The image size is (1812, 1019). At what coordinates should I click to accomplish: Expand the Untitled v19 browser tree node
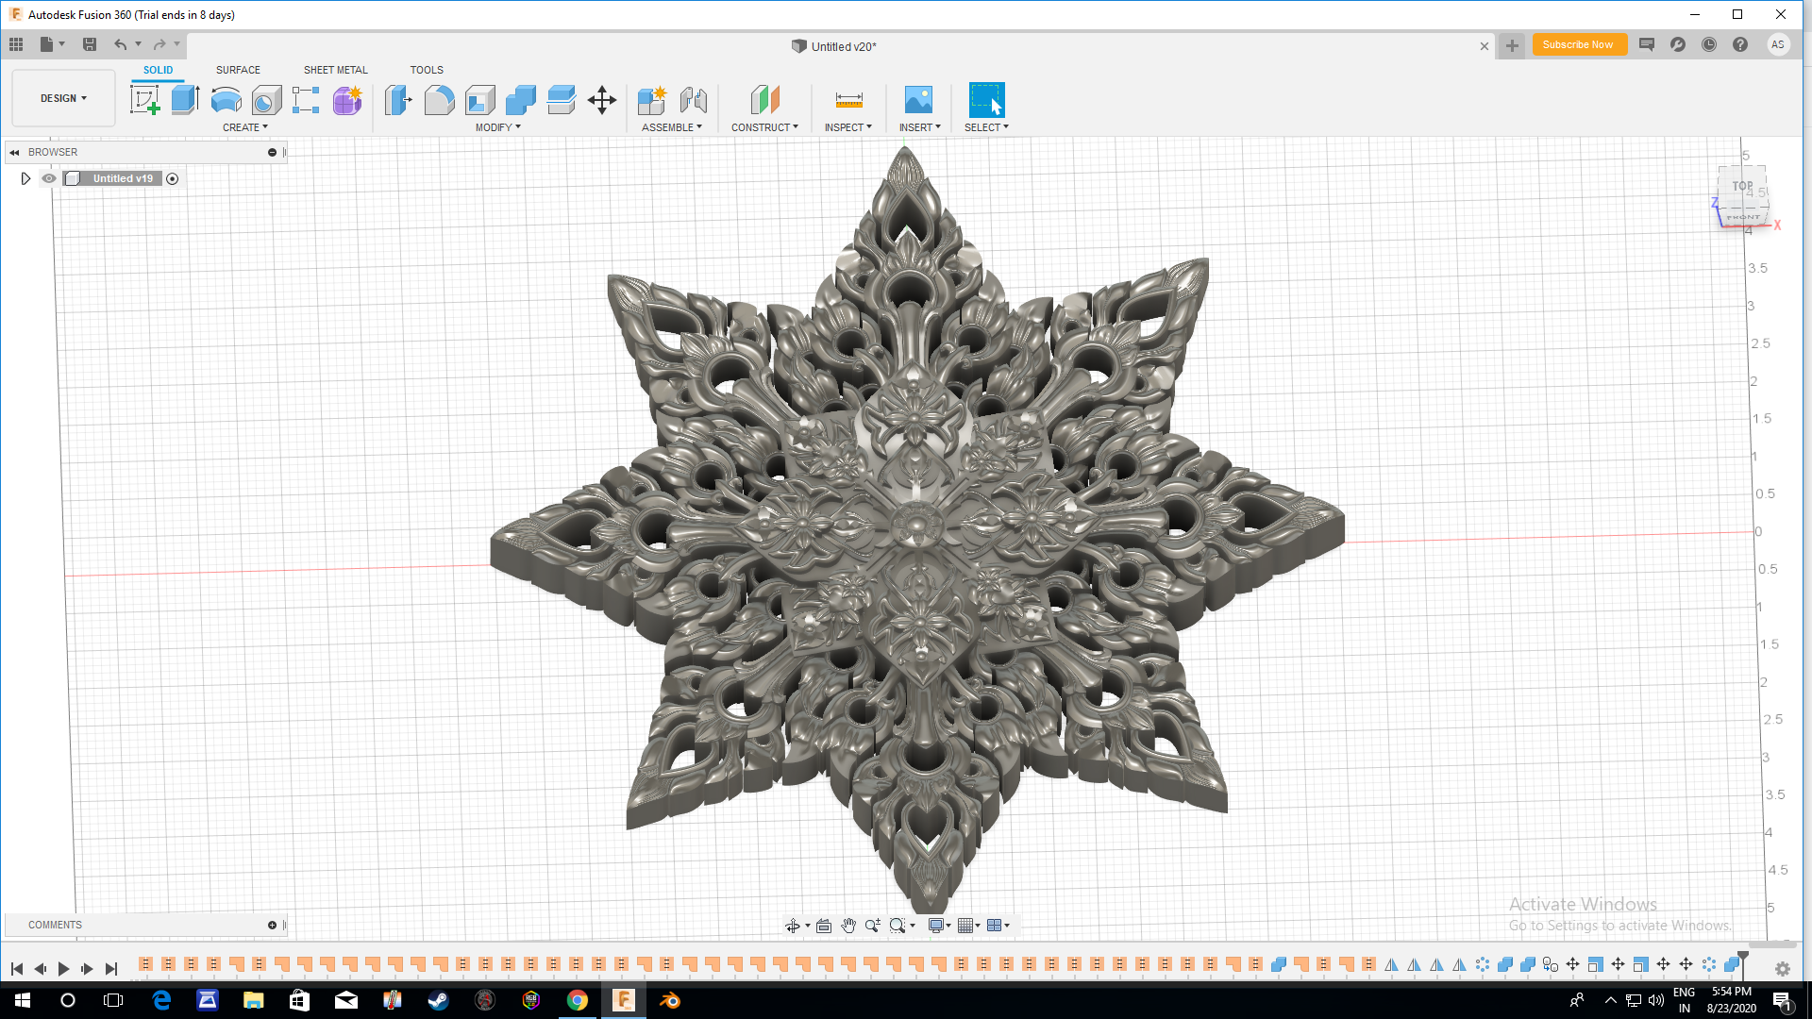tap(25, 178)
